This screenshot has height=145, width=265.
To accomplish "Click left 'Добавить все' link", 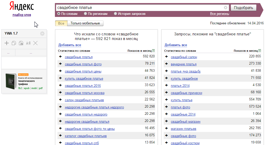I will click(70, 45).
